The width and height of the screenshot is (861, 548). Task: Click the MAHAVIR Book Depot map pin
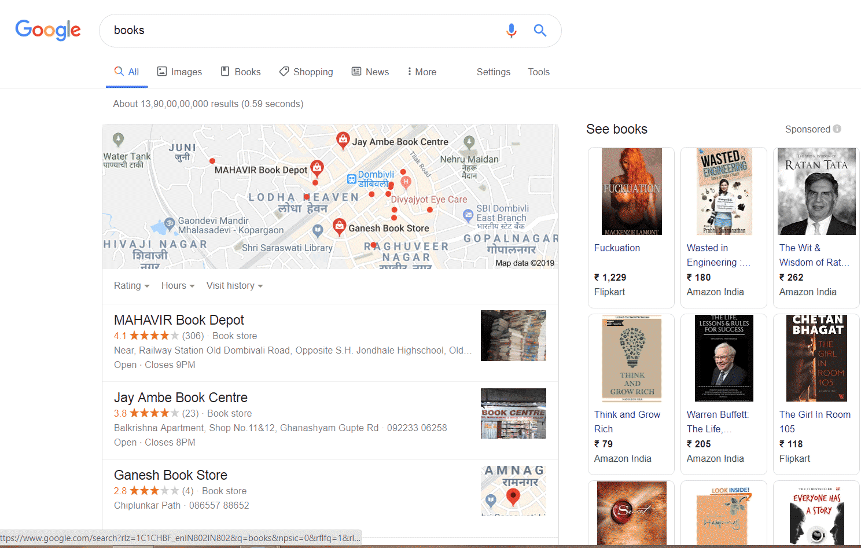[x=317, y=168]
